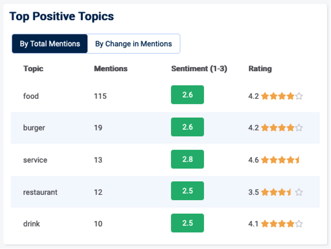Click the Topic column header

[33, 69]
